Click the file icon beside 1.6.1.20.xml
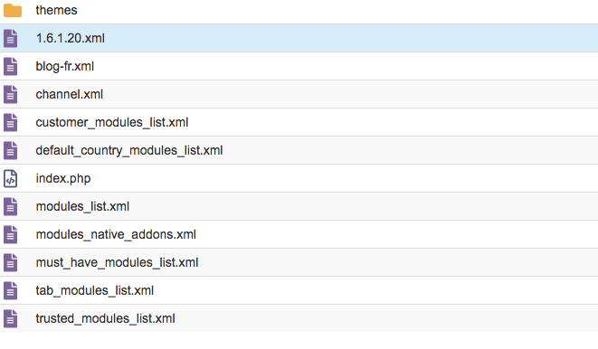 pyautogui.click(x=11, y=39)
